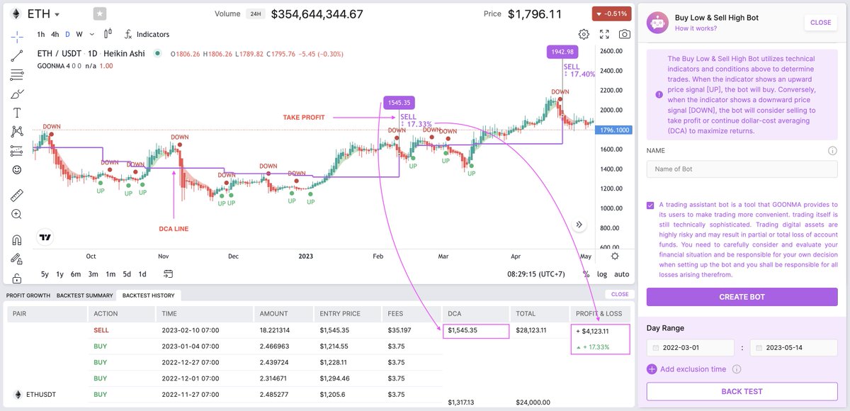Click the TradingView logo on chart
The height and width of the screenshot is (411, 850).
45,238
